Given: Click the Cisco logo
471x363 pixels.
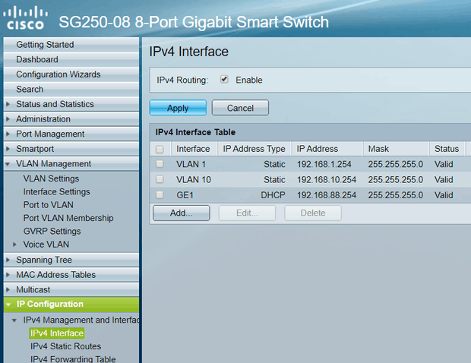Looking at the screenshot, I should pyautogui.click(x=26, y=18).
